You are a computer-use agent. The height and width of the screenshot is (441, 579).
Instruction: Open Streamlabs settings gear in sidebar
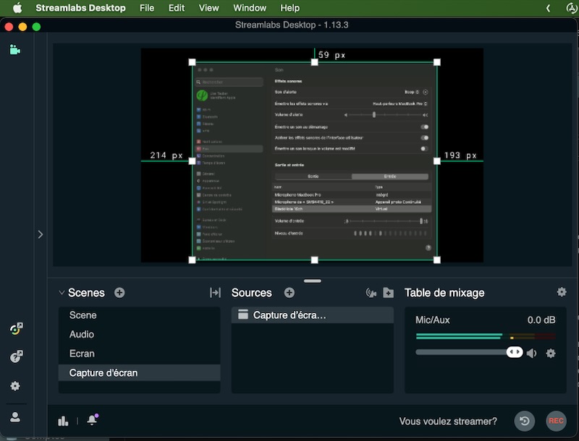pyautogui.click(x=14, y=386)
